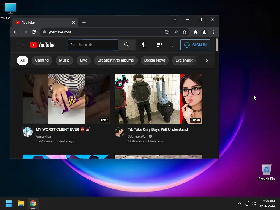Click the network tray icon
Screen dimensions: 280x210
[x=247, y=203]
